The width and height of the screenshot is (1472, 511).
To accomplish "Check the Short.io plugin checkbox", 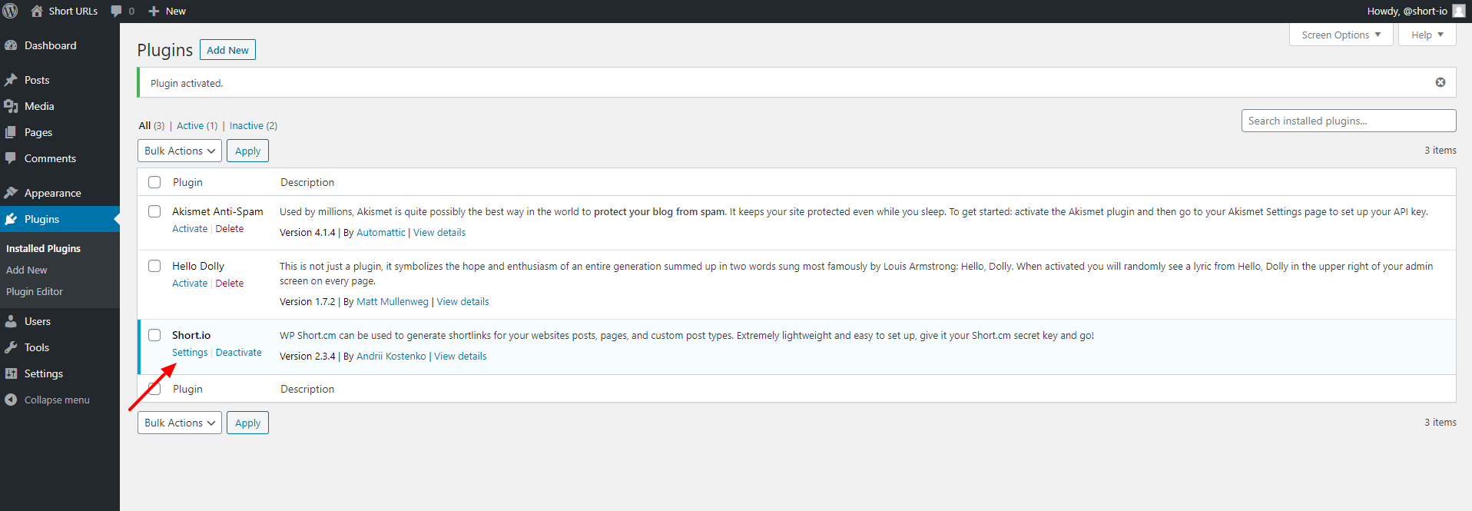I will click(154, 335).
